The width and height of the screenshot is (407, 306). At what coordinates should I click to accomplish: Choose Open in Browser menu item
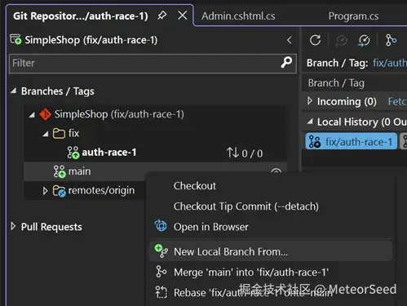(211, 227)
